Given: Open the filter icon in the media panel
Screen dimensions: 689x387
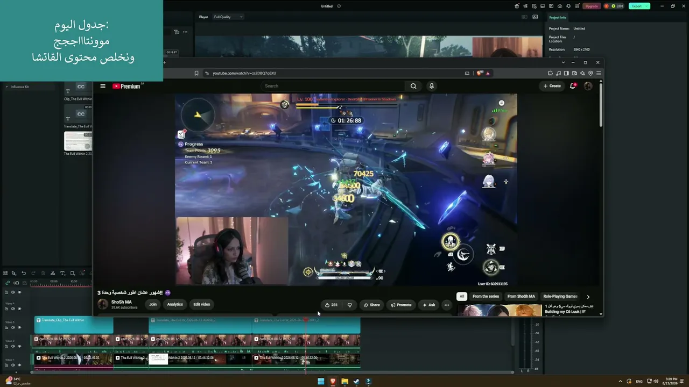Looking at the screenshot, I should pos(177,32).
